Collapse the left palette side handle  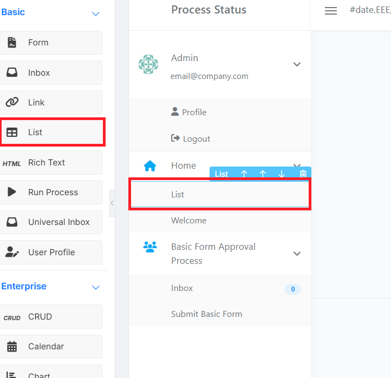point(112,203)
